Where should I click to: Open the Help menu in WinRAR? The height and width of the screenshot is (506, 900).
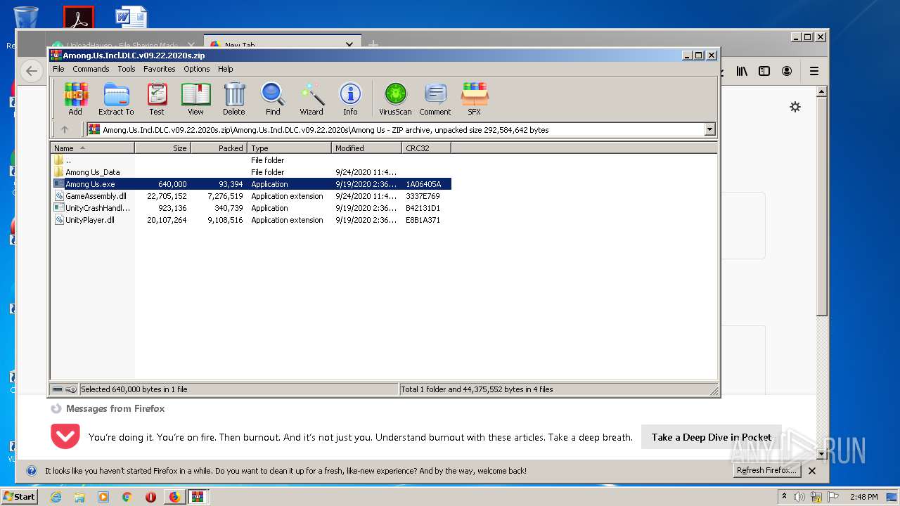click(x=225, y=69)
